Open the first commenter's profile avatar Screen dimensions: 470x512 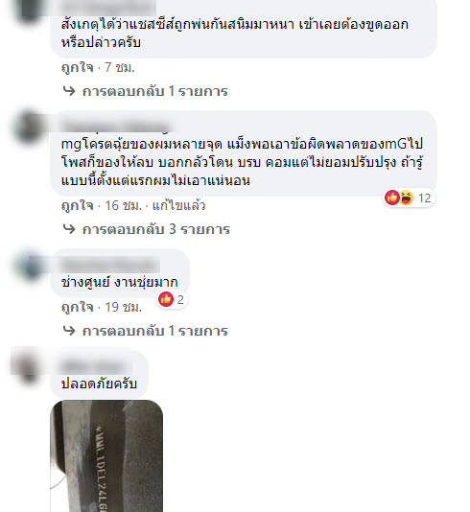coord(30,10)
